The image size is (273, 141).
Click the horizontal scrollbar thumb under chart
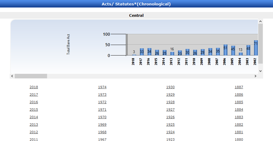click(x=31, y=76)
